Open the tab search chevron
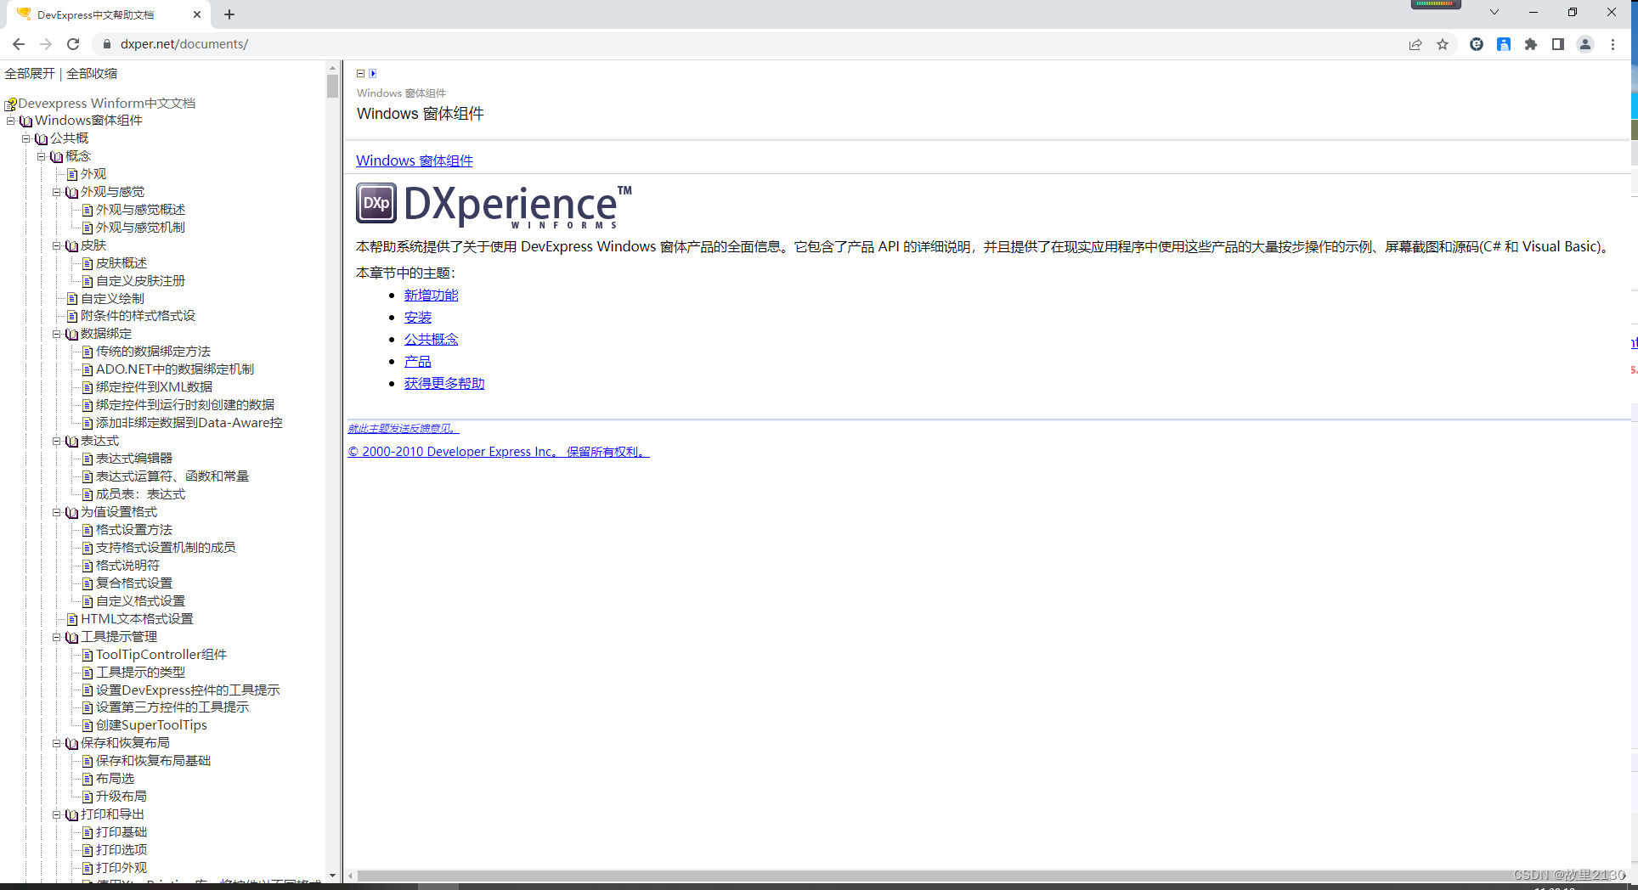The width and height of the screenshot is (1638, 890). tap(1494, 12)
